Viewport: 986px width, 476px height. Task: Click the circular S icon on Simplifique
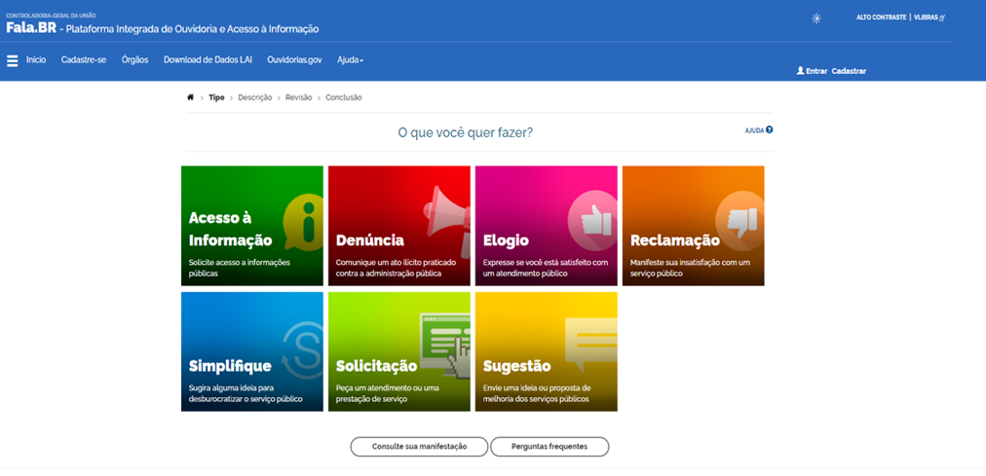pos(302,351)
